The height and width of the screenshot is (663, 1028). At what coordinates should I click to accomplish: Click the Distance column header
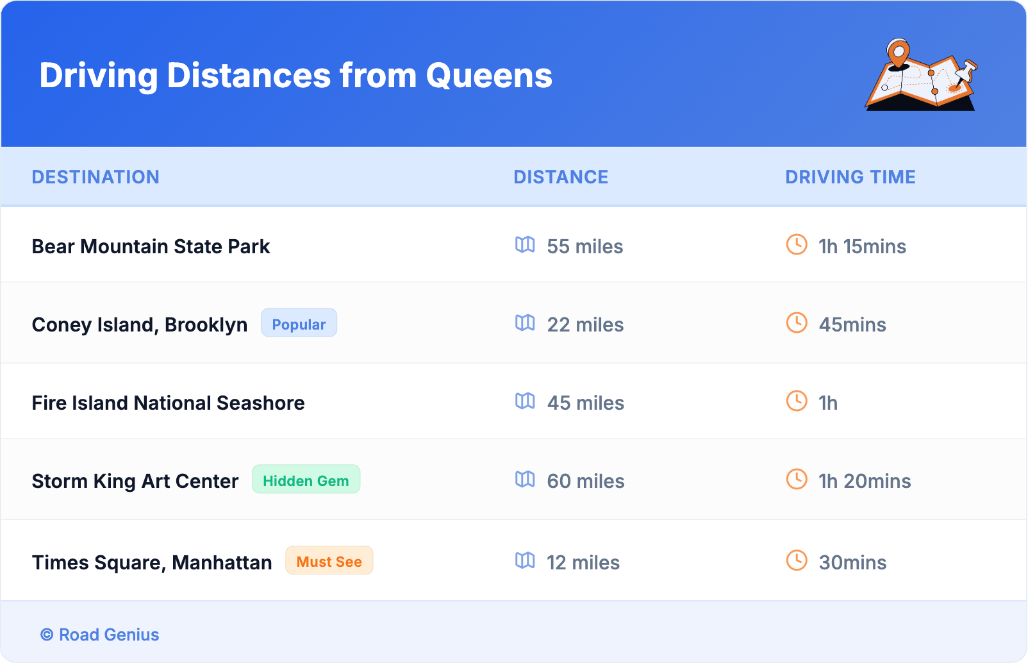click(x=561, y=177)
